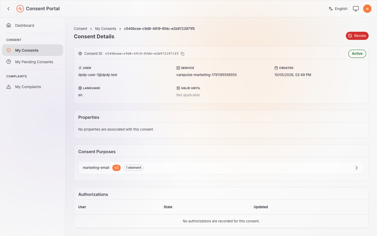This screenshot has height=236, width=377.
Task: Expand the marketing-email purpose row
Action: point(221,168)
